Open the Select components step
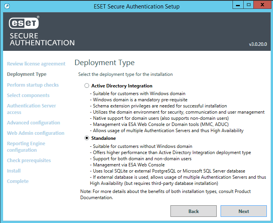This screenshot has width=273, height=223. tap(28, 95)
